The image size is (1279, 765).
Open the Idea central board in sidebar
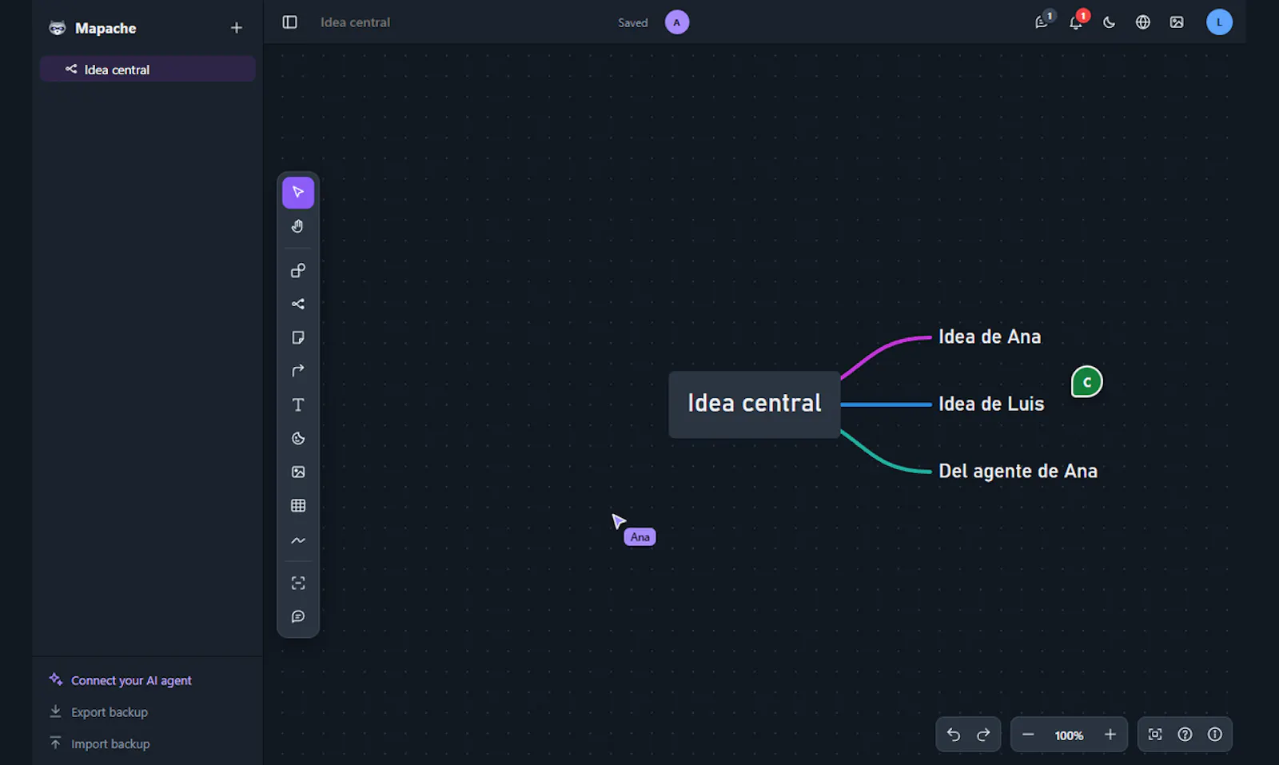coord(148,70)
